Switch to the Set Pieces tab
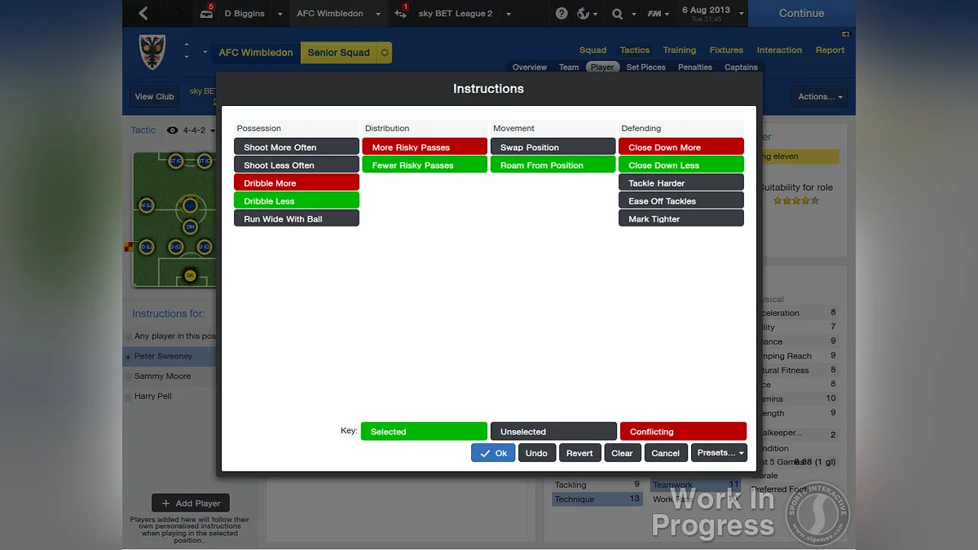 pos(645,68)
